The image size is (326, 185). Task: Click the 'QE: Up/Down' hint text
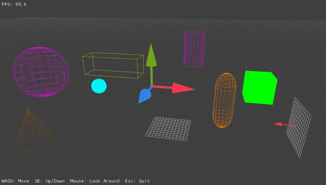(49, 181)
